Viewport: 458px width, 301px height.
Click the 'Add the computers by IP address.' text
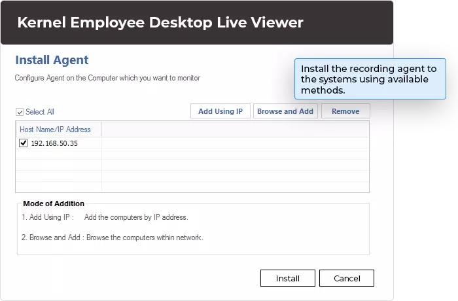click(x=136, y=217)
